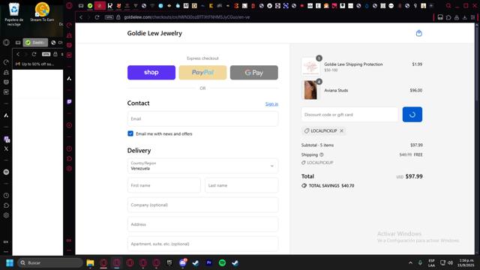The image size is (480, 270).
Task: Click the Goldie Lew Jewelry store name
Action: (x=154, y=33)
